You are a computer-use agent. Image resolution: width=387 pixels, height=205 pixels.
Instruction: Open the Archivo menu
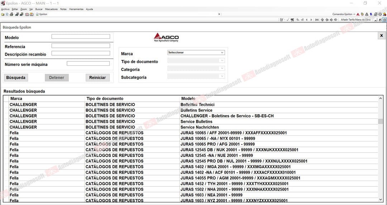click(x=5, y=9)
